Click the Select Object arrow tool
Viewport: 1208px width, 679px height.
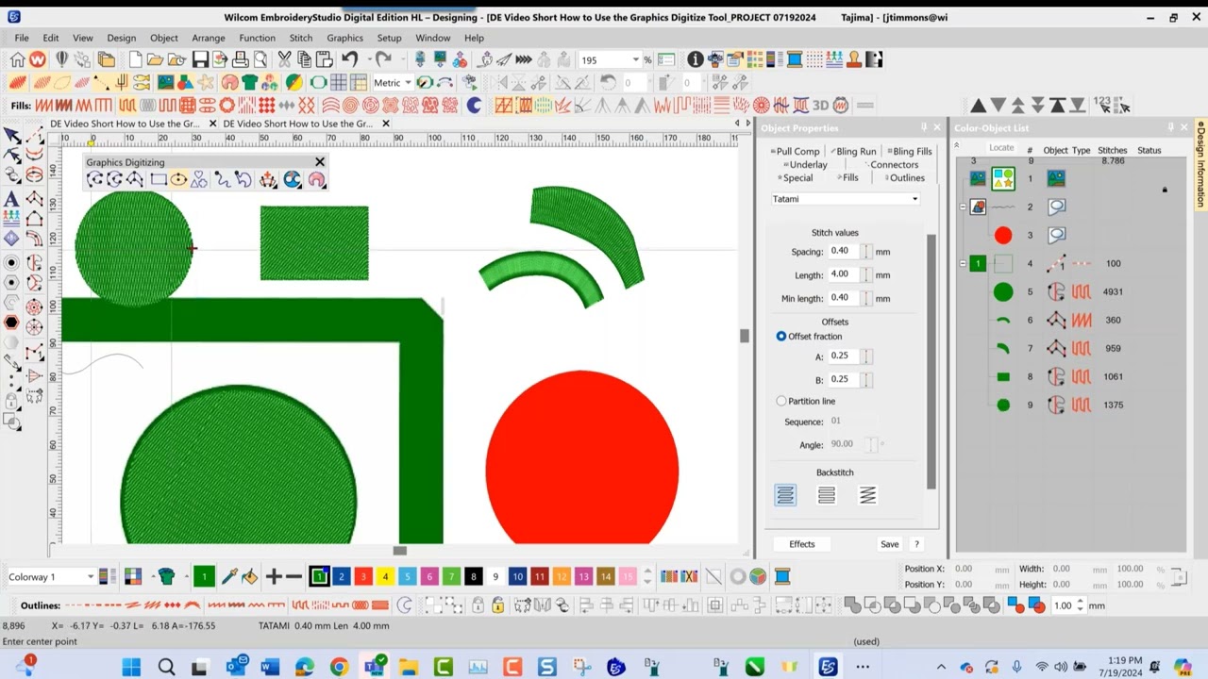(x=12, y=137)
